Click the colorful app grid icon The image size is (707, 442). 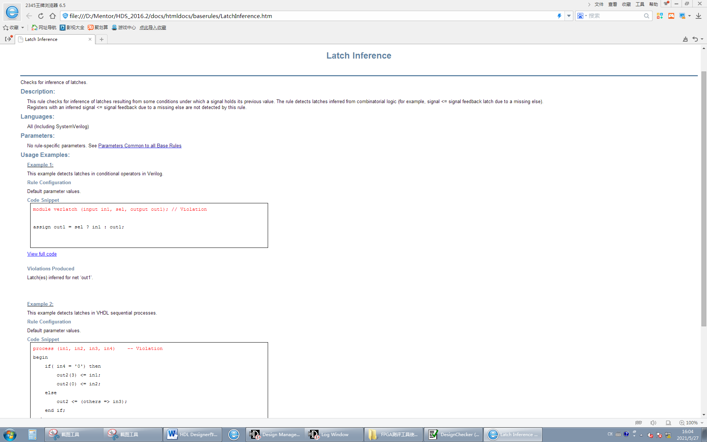coord(659,16)
